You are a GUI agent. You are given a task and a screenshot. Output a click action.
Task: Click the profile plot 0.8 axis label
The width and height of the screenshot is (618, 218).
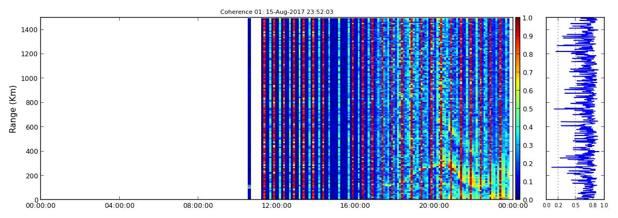point(592,206)
